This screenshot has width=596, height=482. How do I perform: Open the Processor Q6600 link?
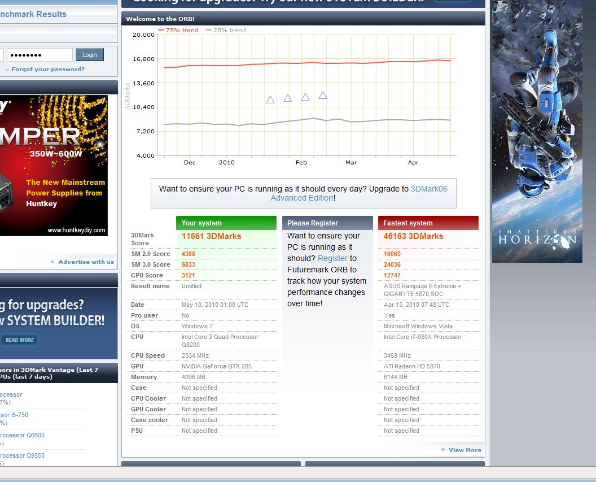tap(22, 435)
